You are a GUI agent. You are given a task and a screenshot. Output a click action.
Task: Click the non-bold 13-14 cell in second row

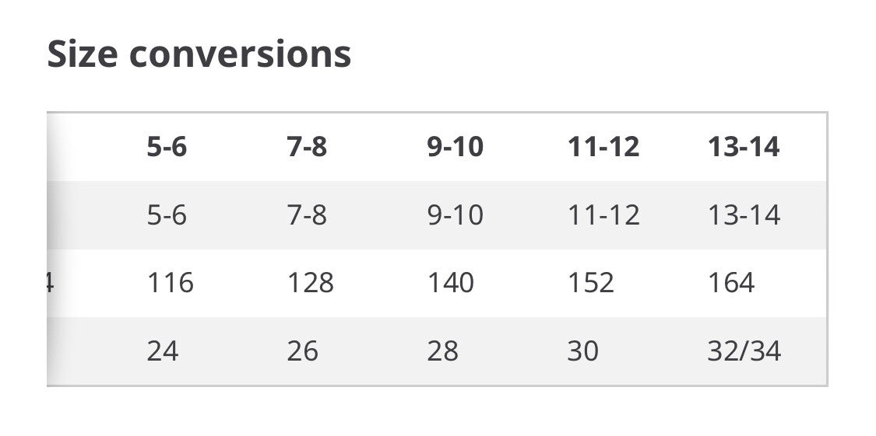click(x=743, y=215)
